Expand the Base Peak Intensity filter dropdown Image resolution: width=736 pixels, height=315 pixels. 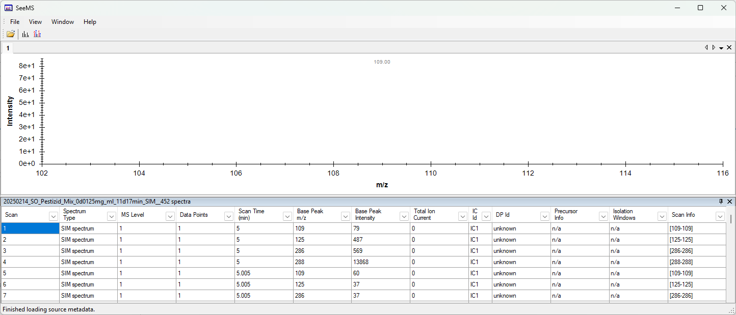click(403, 216)
